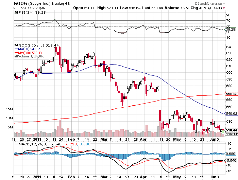Click the 'Nasdaq GS' exchange label

(61, 3)
